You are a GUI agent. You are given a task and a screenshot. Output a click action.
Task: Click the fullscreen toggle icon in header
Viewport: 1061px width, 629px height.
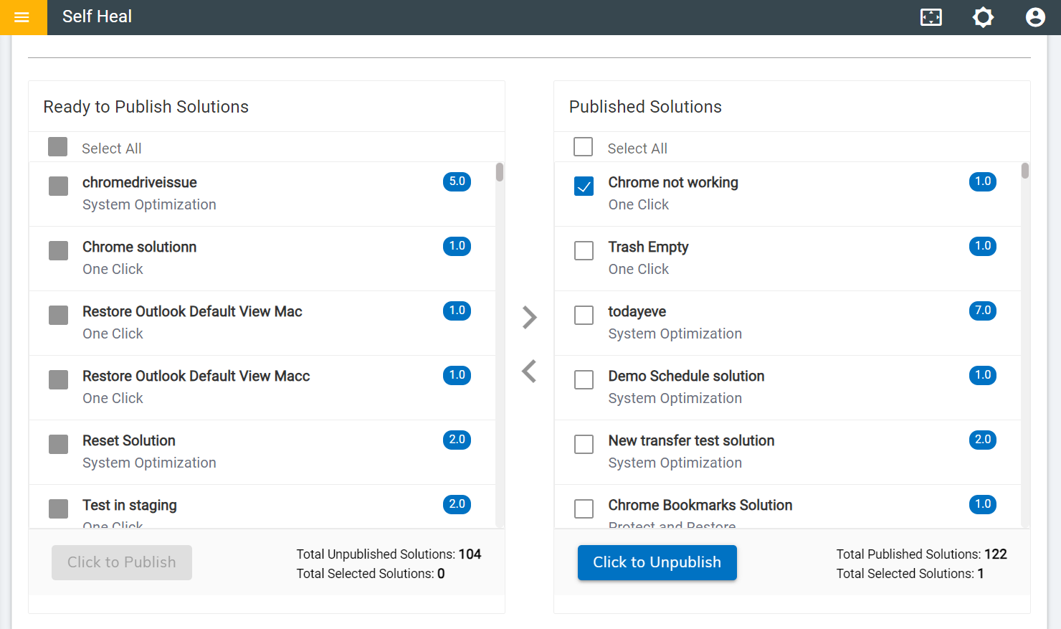pyautogui.click(x=931, y=17)
